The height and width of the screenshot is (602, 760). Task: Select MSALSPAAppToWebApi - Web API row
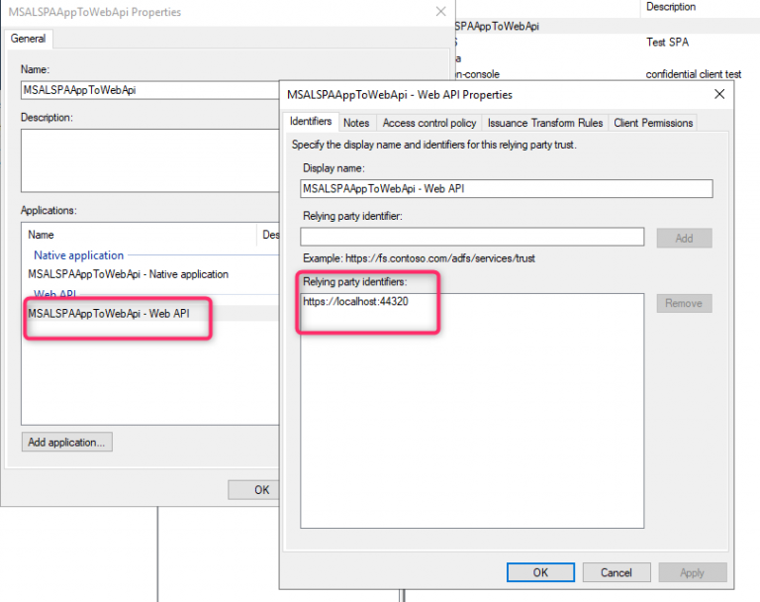(109, 313)
